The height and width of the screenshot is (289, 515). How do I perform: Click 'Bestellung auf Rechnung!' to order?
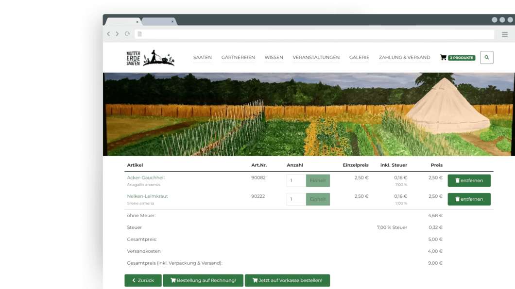pyautogui.click(x=203, y=280)
